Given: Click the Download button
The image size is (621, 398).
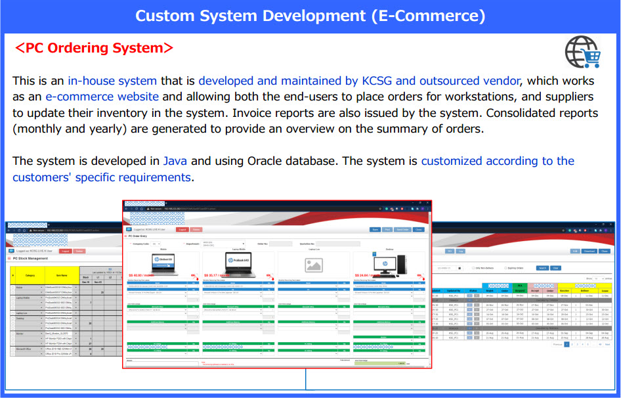Looking at the screenshot, I should click(x=589, y=251).
